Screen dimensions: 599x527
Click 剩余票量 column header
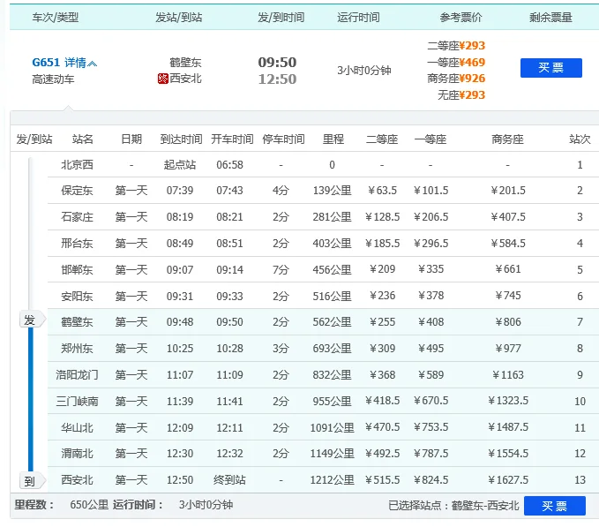[550, 18]
